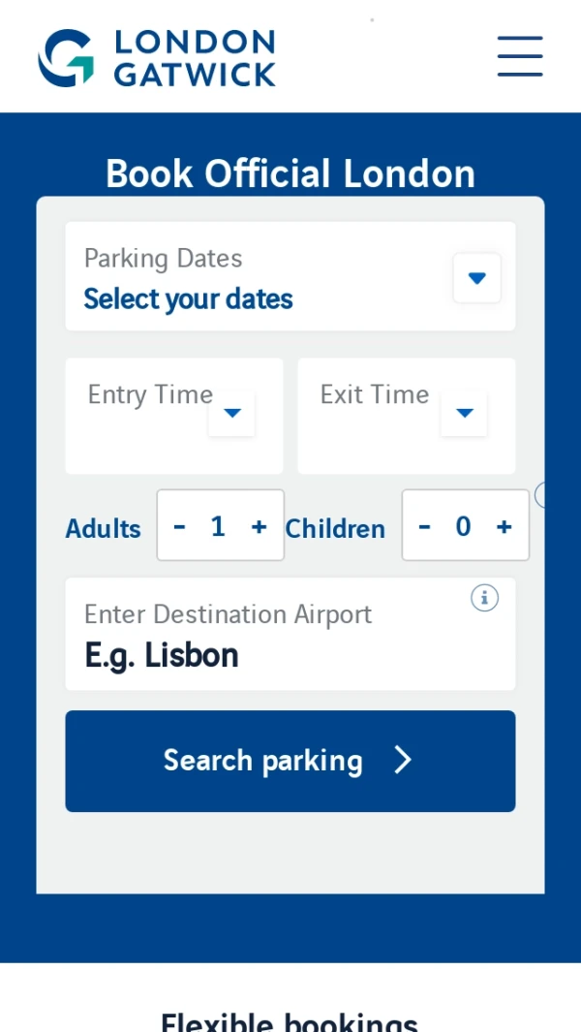
Task: Open the hamburger navigation menu
Action: pos(520,57)
